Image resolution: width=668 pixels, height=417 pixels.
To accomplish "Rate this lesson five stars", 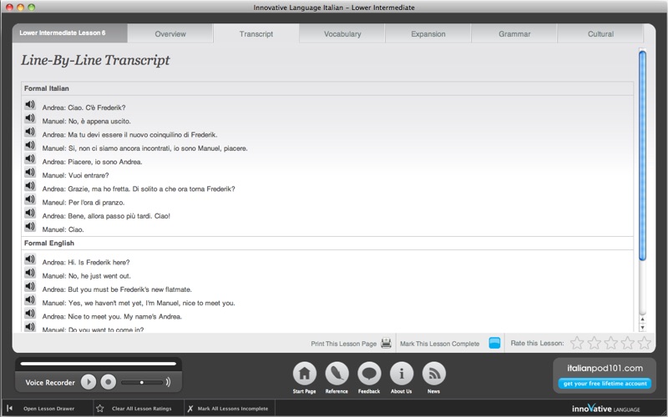I will (x=644, y=343).
